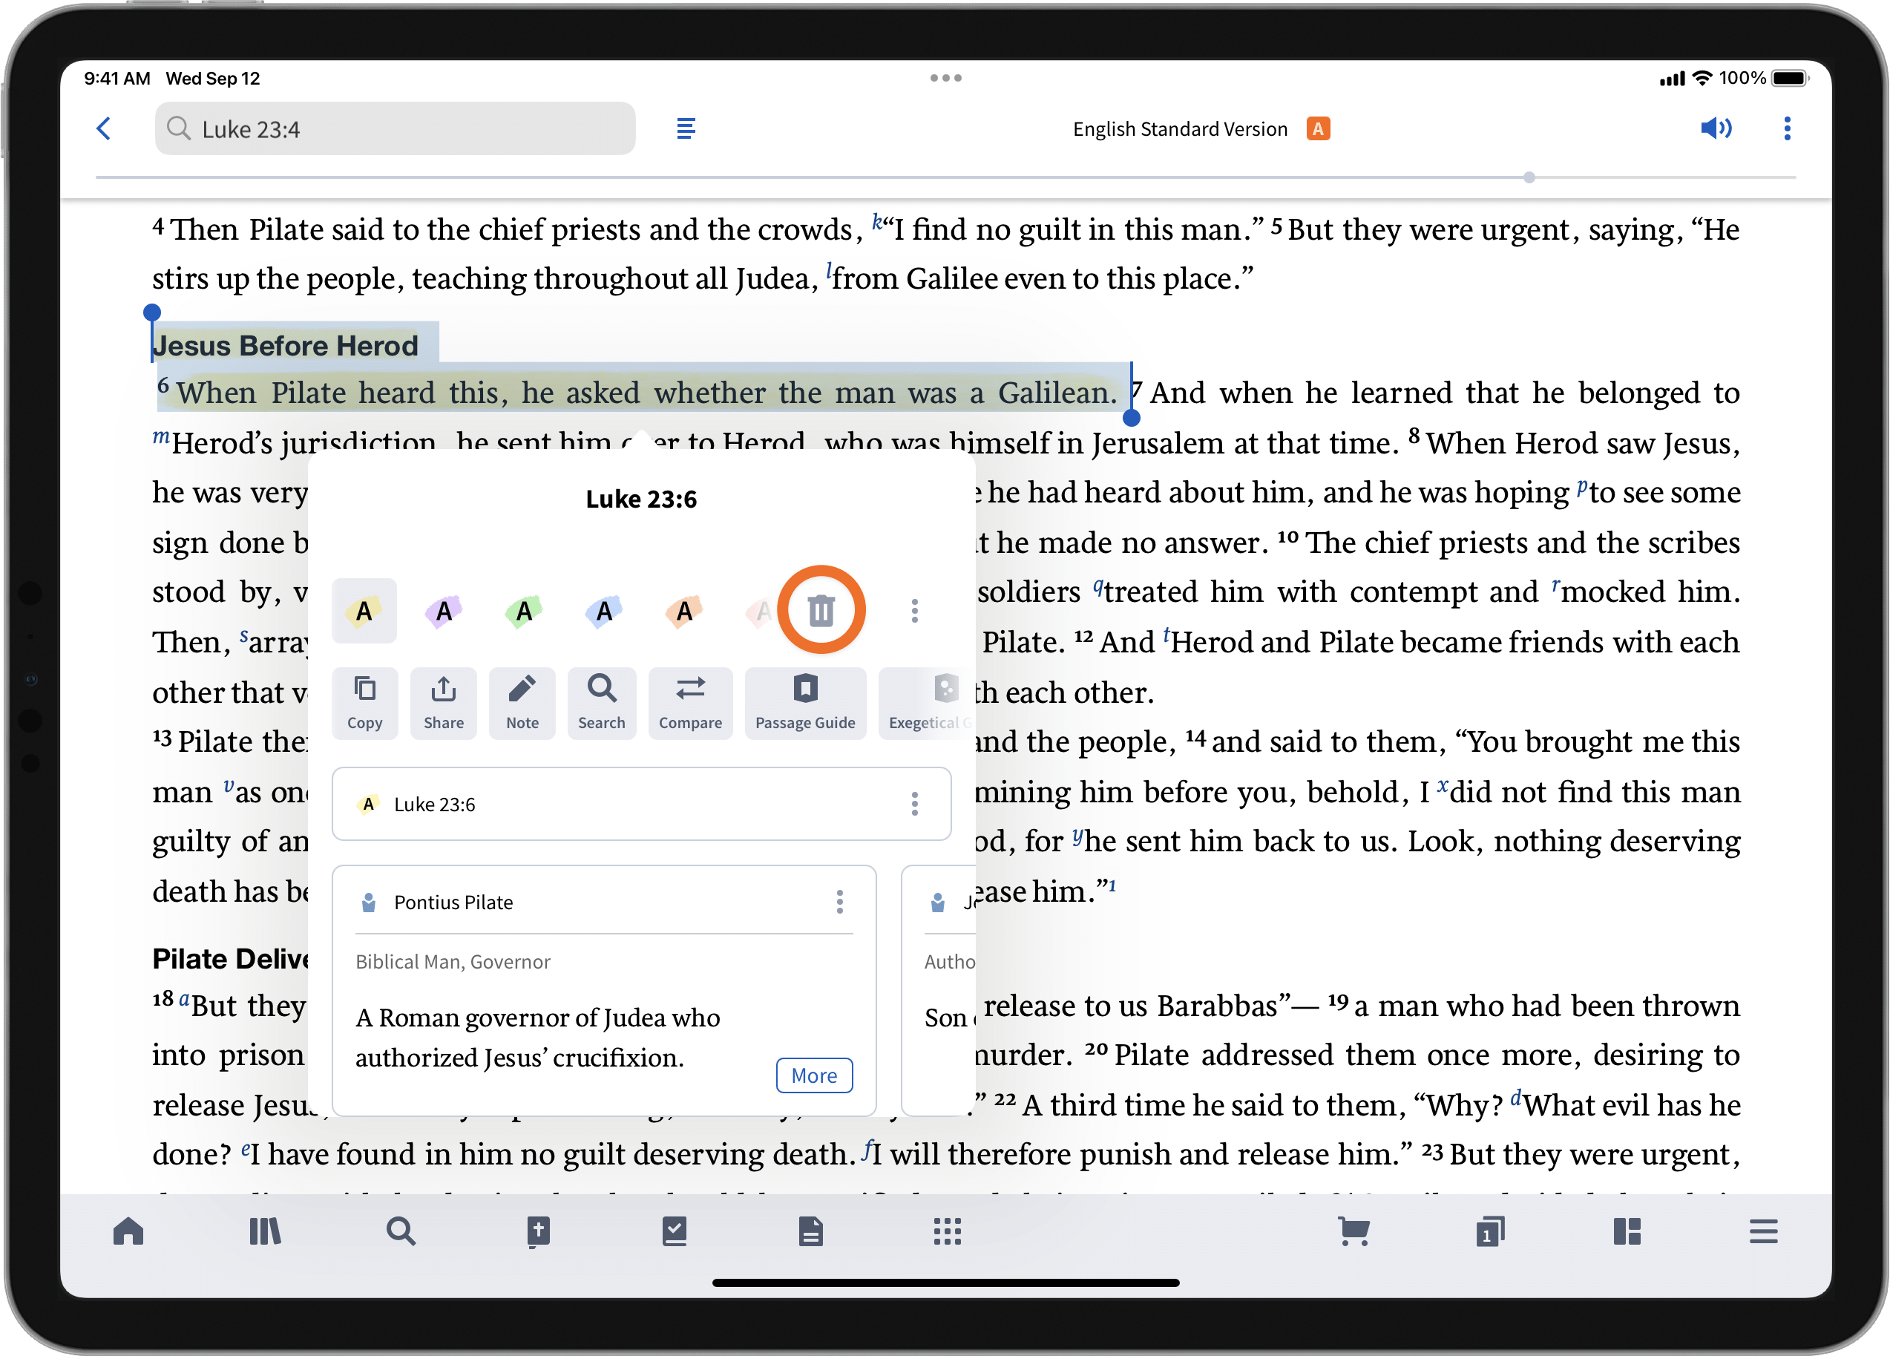Tap the multitasking three dots at the top of the screen
The image size is (1890, 1356).
coord(946,77)
